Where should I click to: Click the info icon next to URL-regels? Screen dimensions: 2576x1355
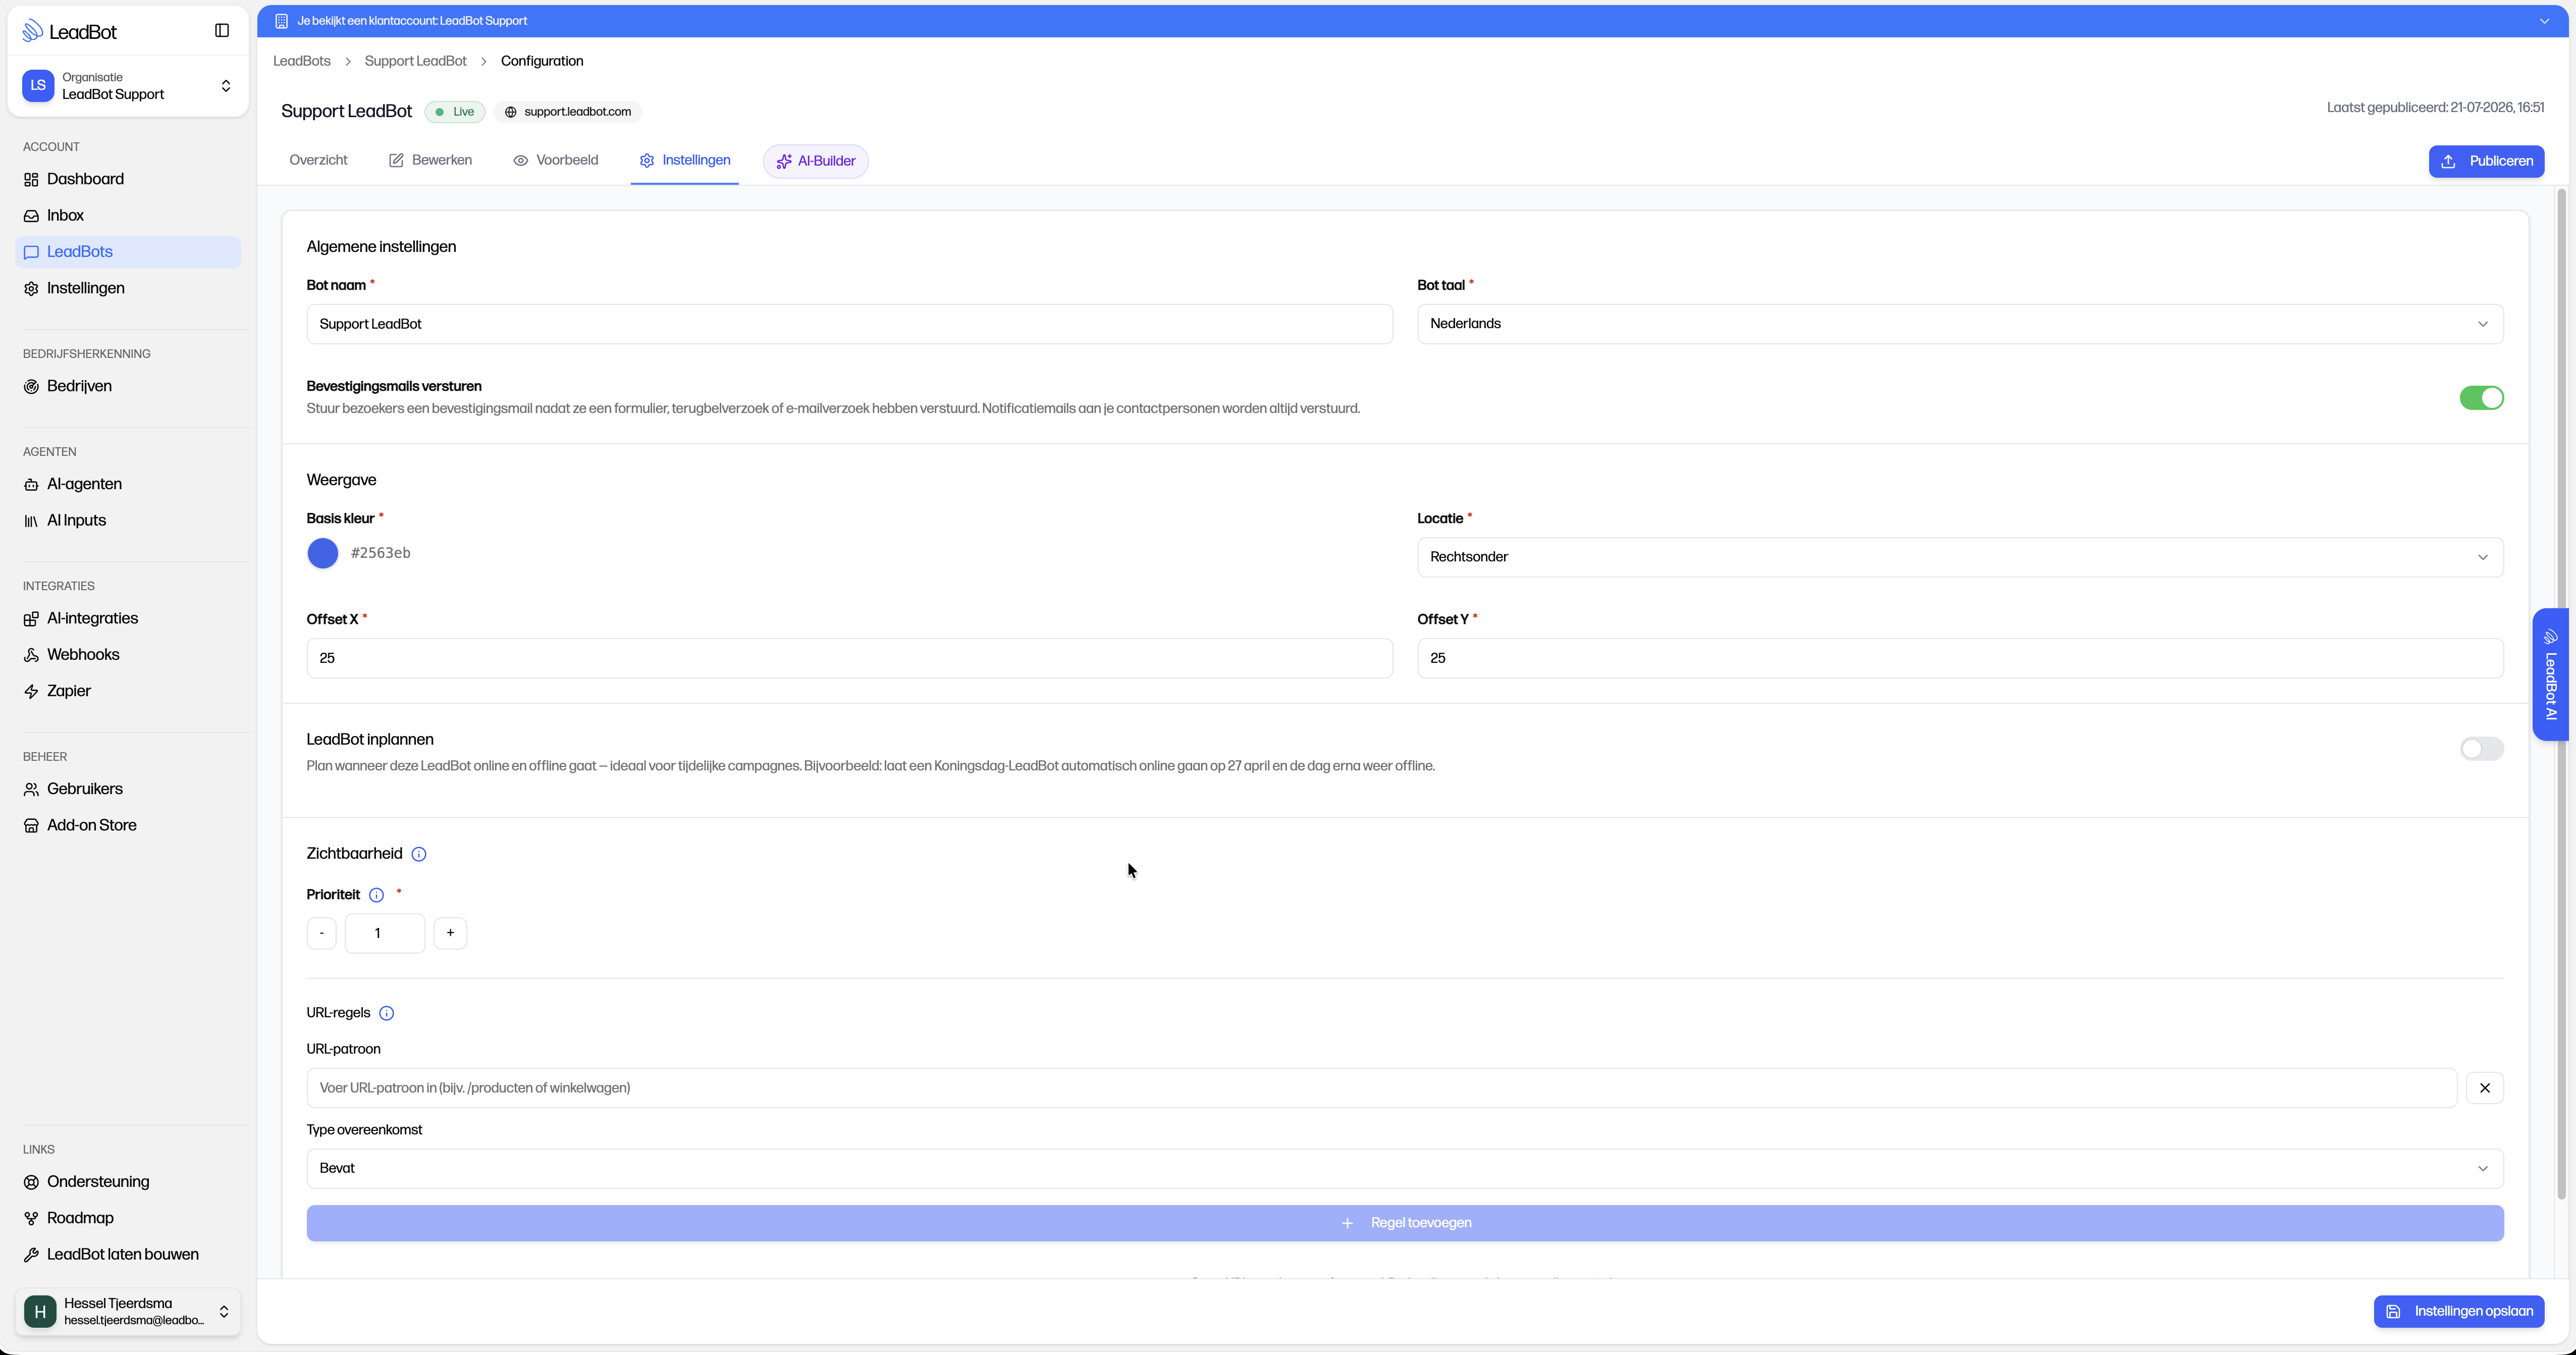click(x=386, y=1013)
